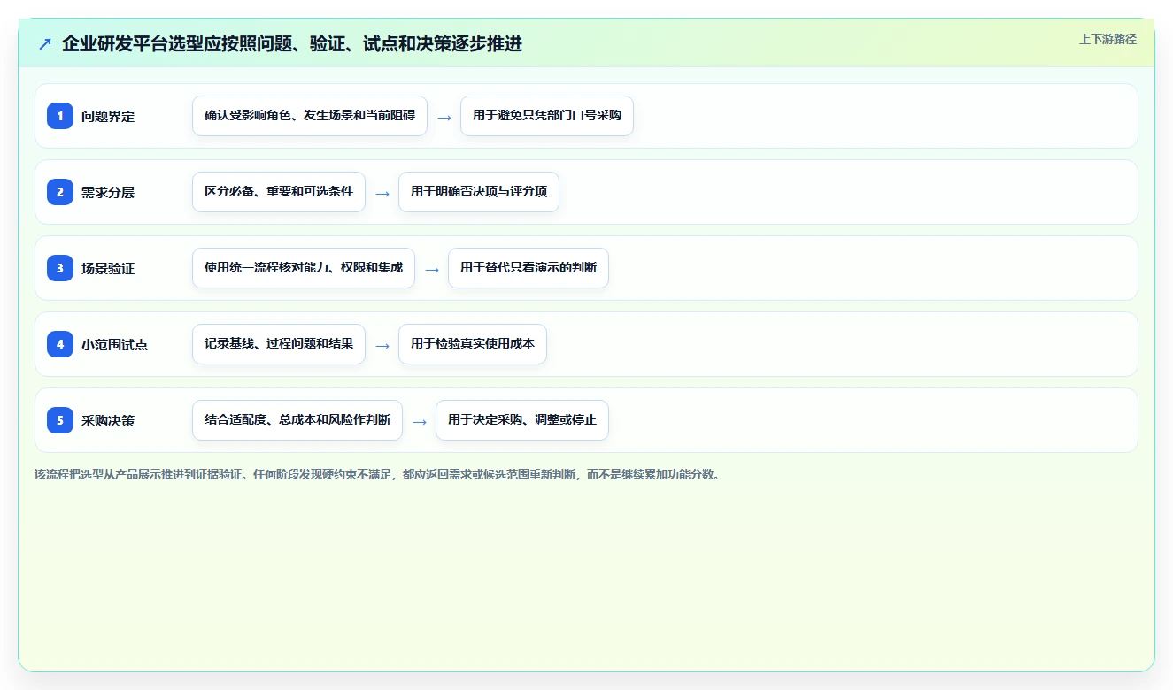The height and width of the screenshot is (690, 1173).
Task: Click the arrow in the 需求分层 row
Action: point(382,193)
